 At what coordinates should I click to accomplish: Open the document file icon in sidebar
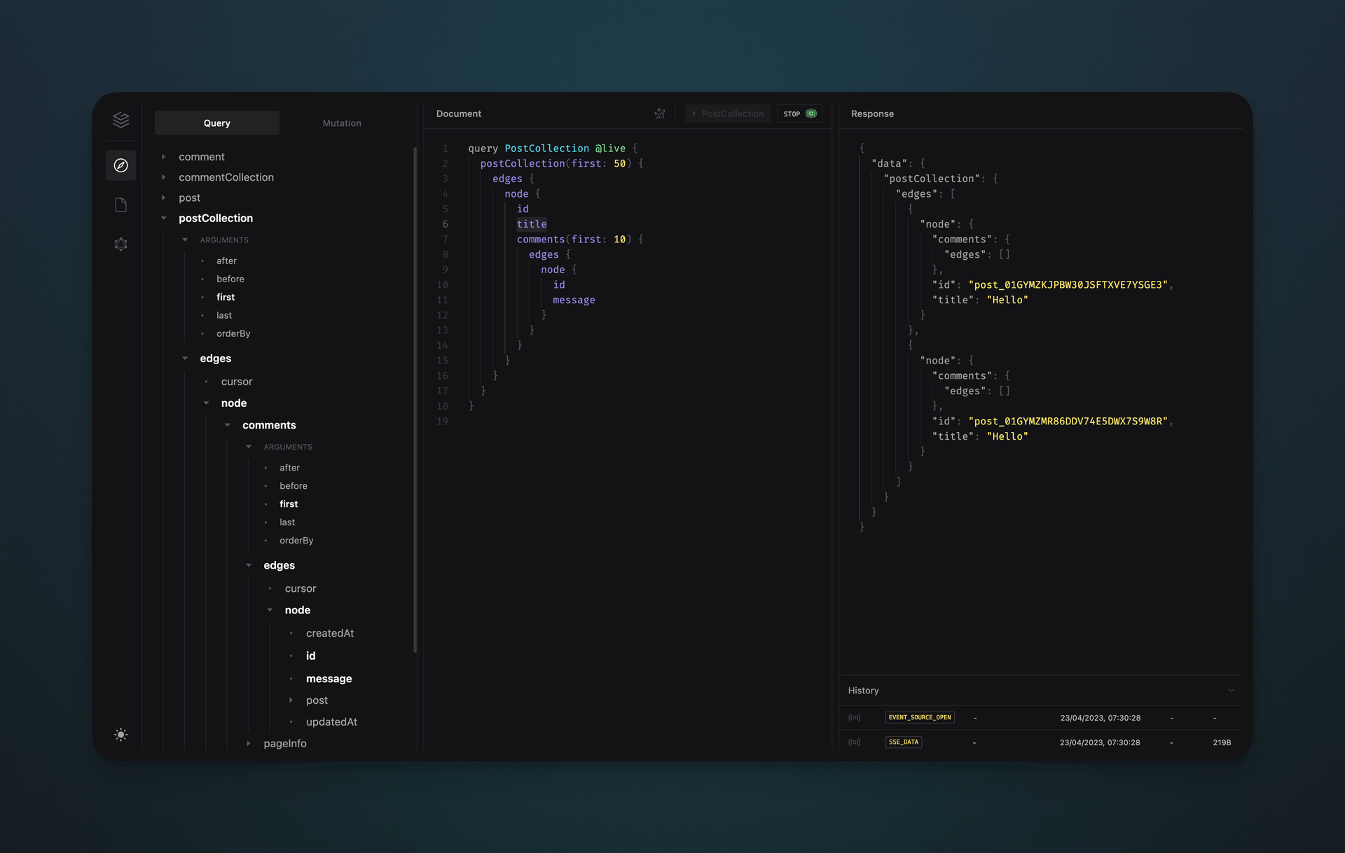point(120,204)
